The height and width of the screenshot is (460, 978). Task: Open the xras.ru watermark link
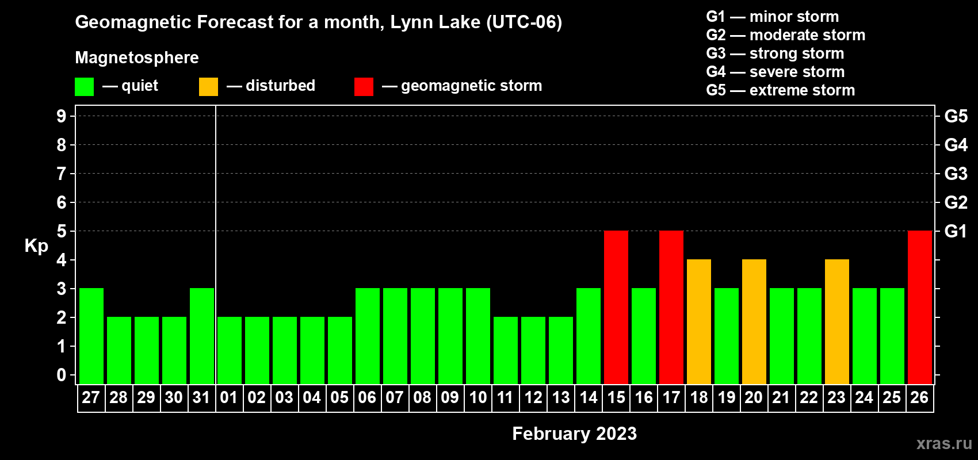944,443
